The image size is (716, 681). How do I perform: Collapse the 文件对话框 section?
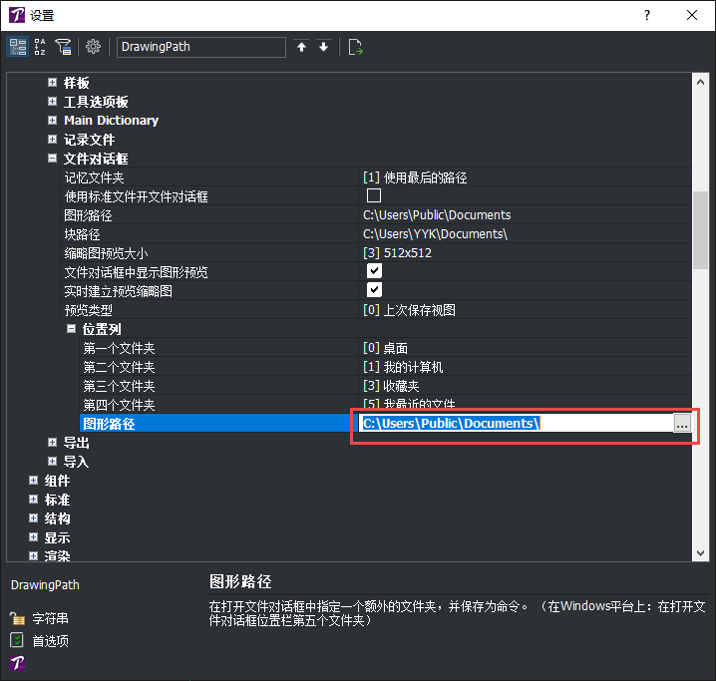[52, 159]
